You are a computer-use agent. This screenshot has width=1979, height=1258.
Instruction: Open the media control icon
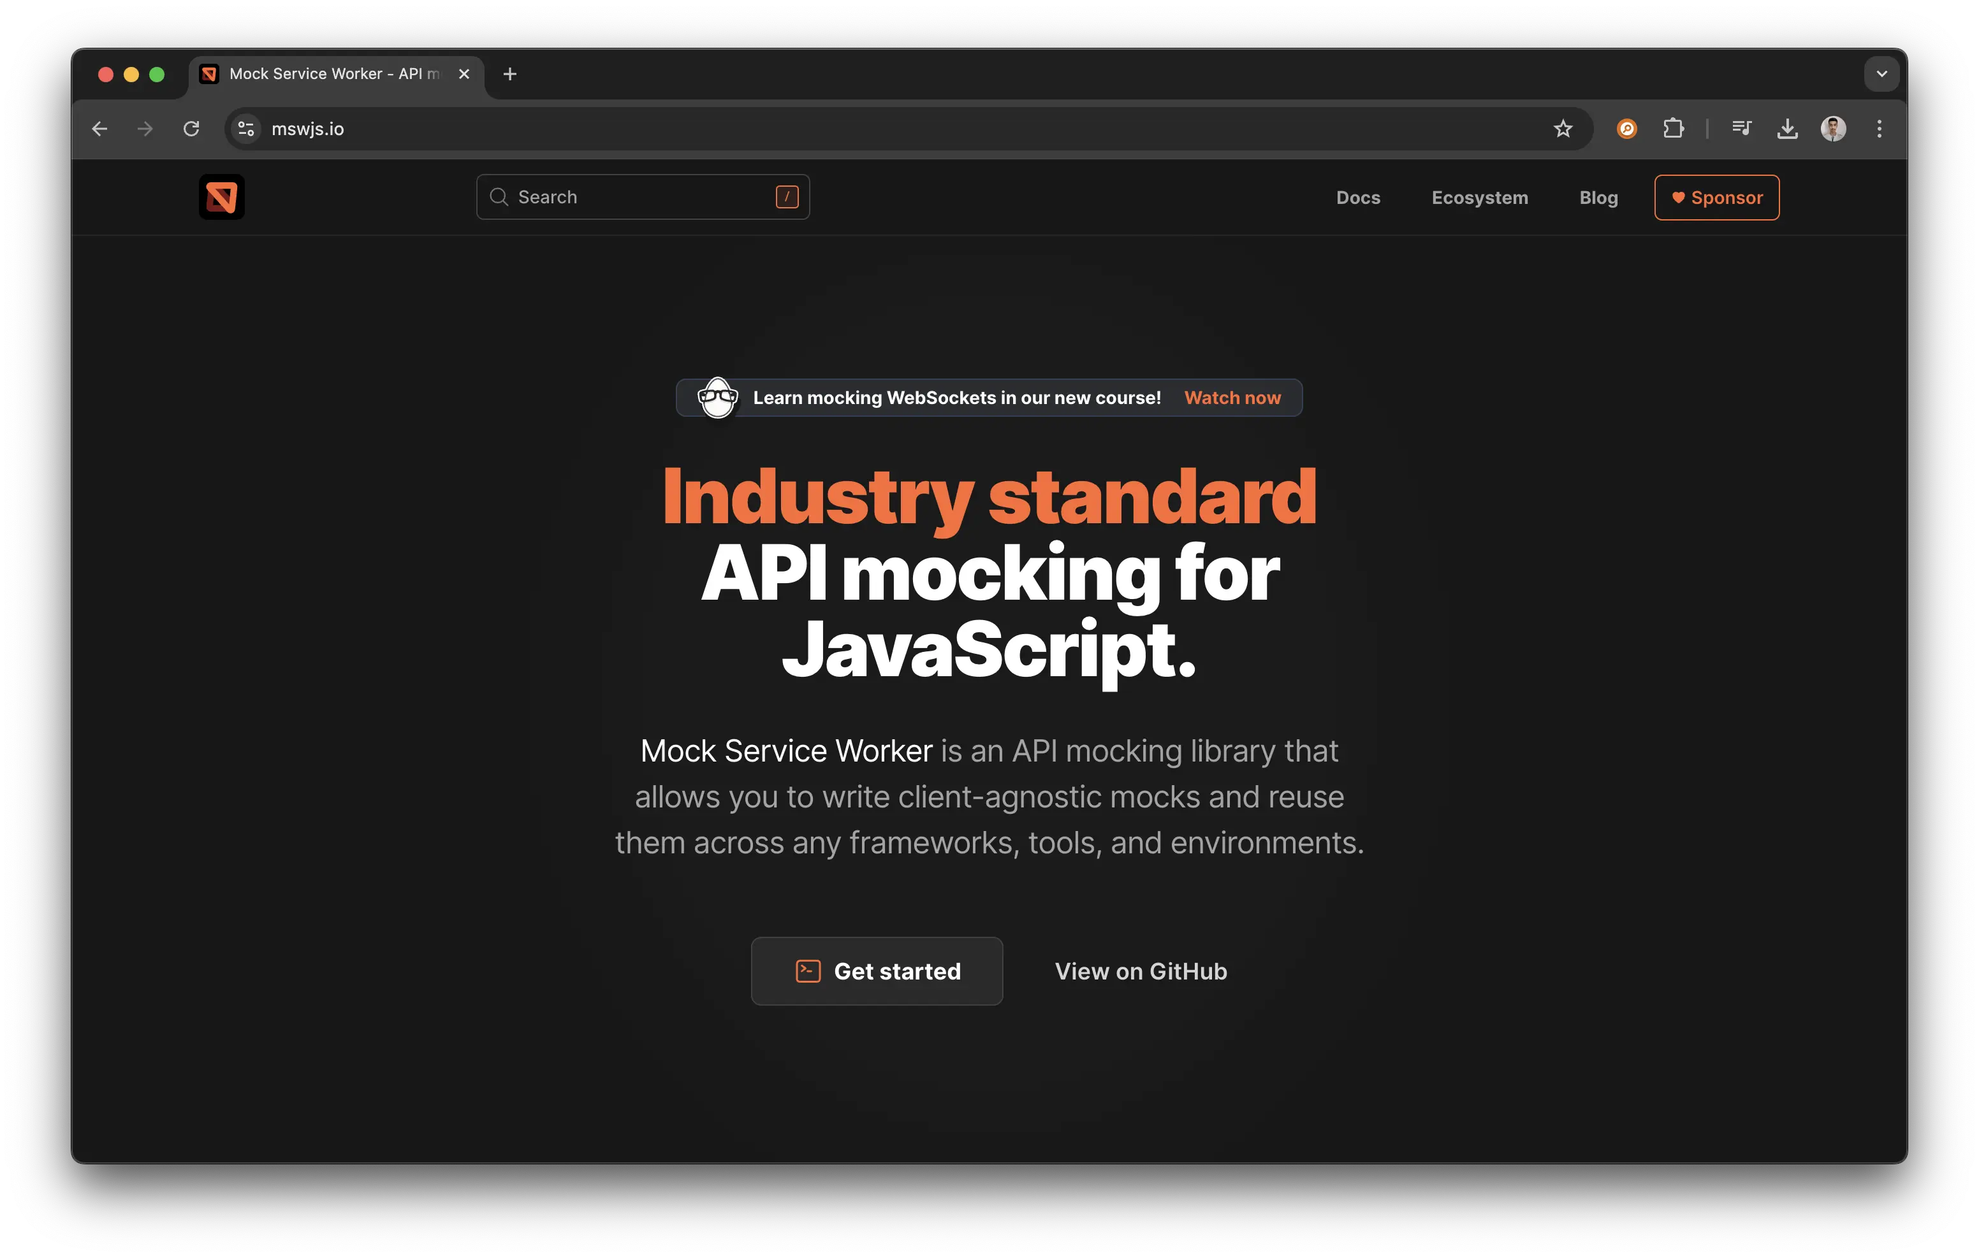point(1741,129)
